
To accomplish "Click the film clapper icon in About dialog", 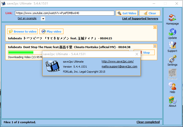I will point(52,66).
